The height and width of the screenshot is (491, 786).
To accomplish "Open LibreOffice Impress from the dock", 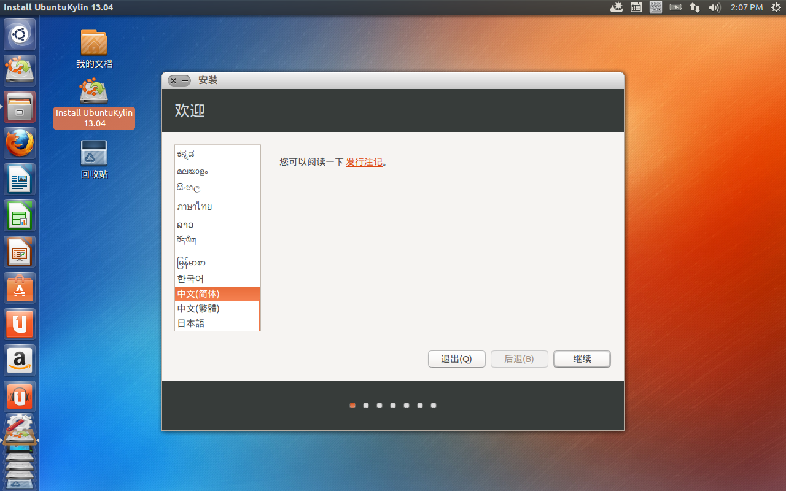I will [20, 252].
